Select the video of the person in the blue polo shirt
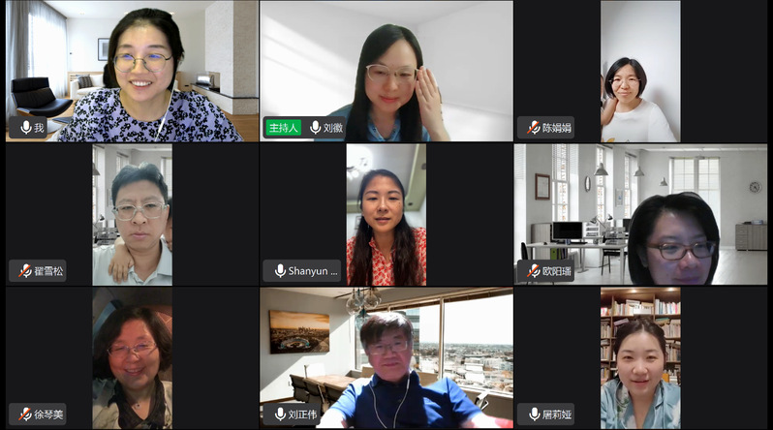Viewport: 773px width, 430px height. 386,358
